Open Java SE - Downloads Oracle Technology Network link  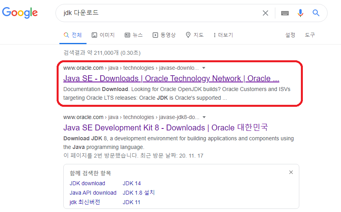[171, 78]
